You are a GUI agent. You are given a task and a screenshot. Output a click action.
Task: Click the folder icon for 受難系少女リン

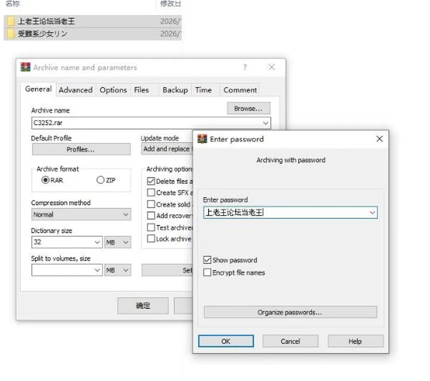tap(11, 34)
